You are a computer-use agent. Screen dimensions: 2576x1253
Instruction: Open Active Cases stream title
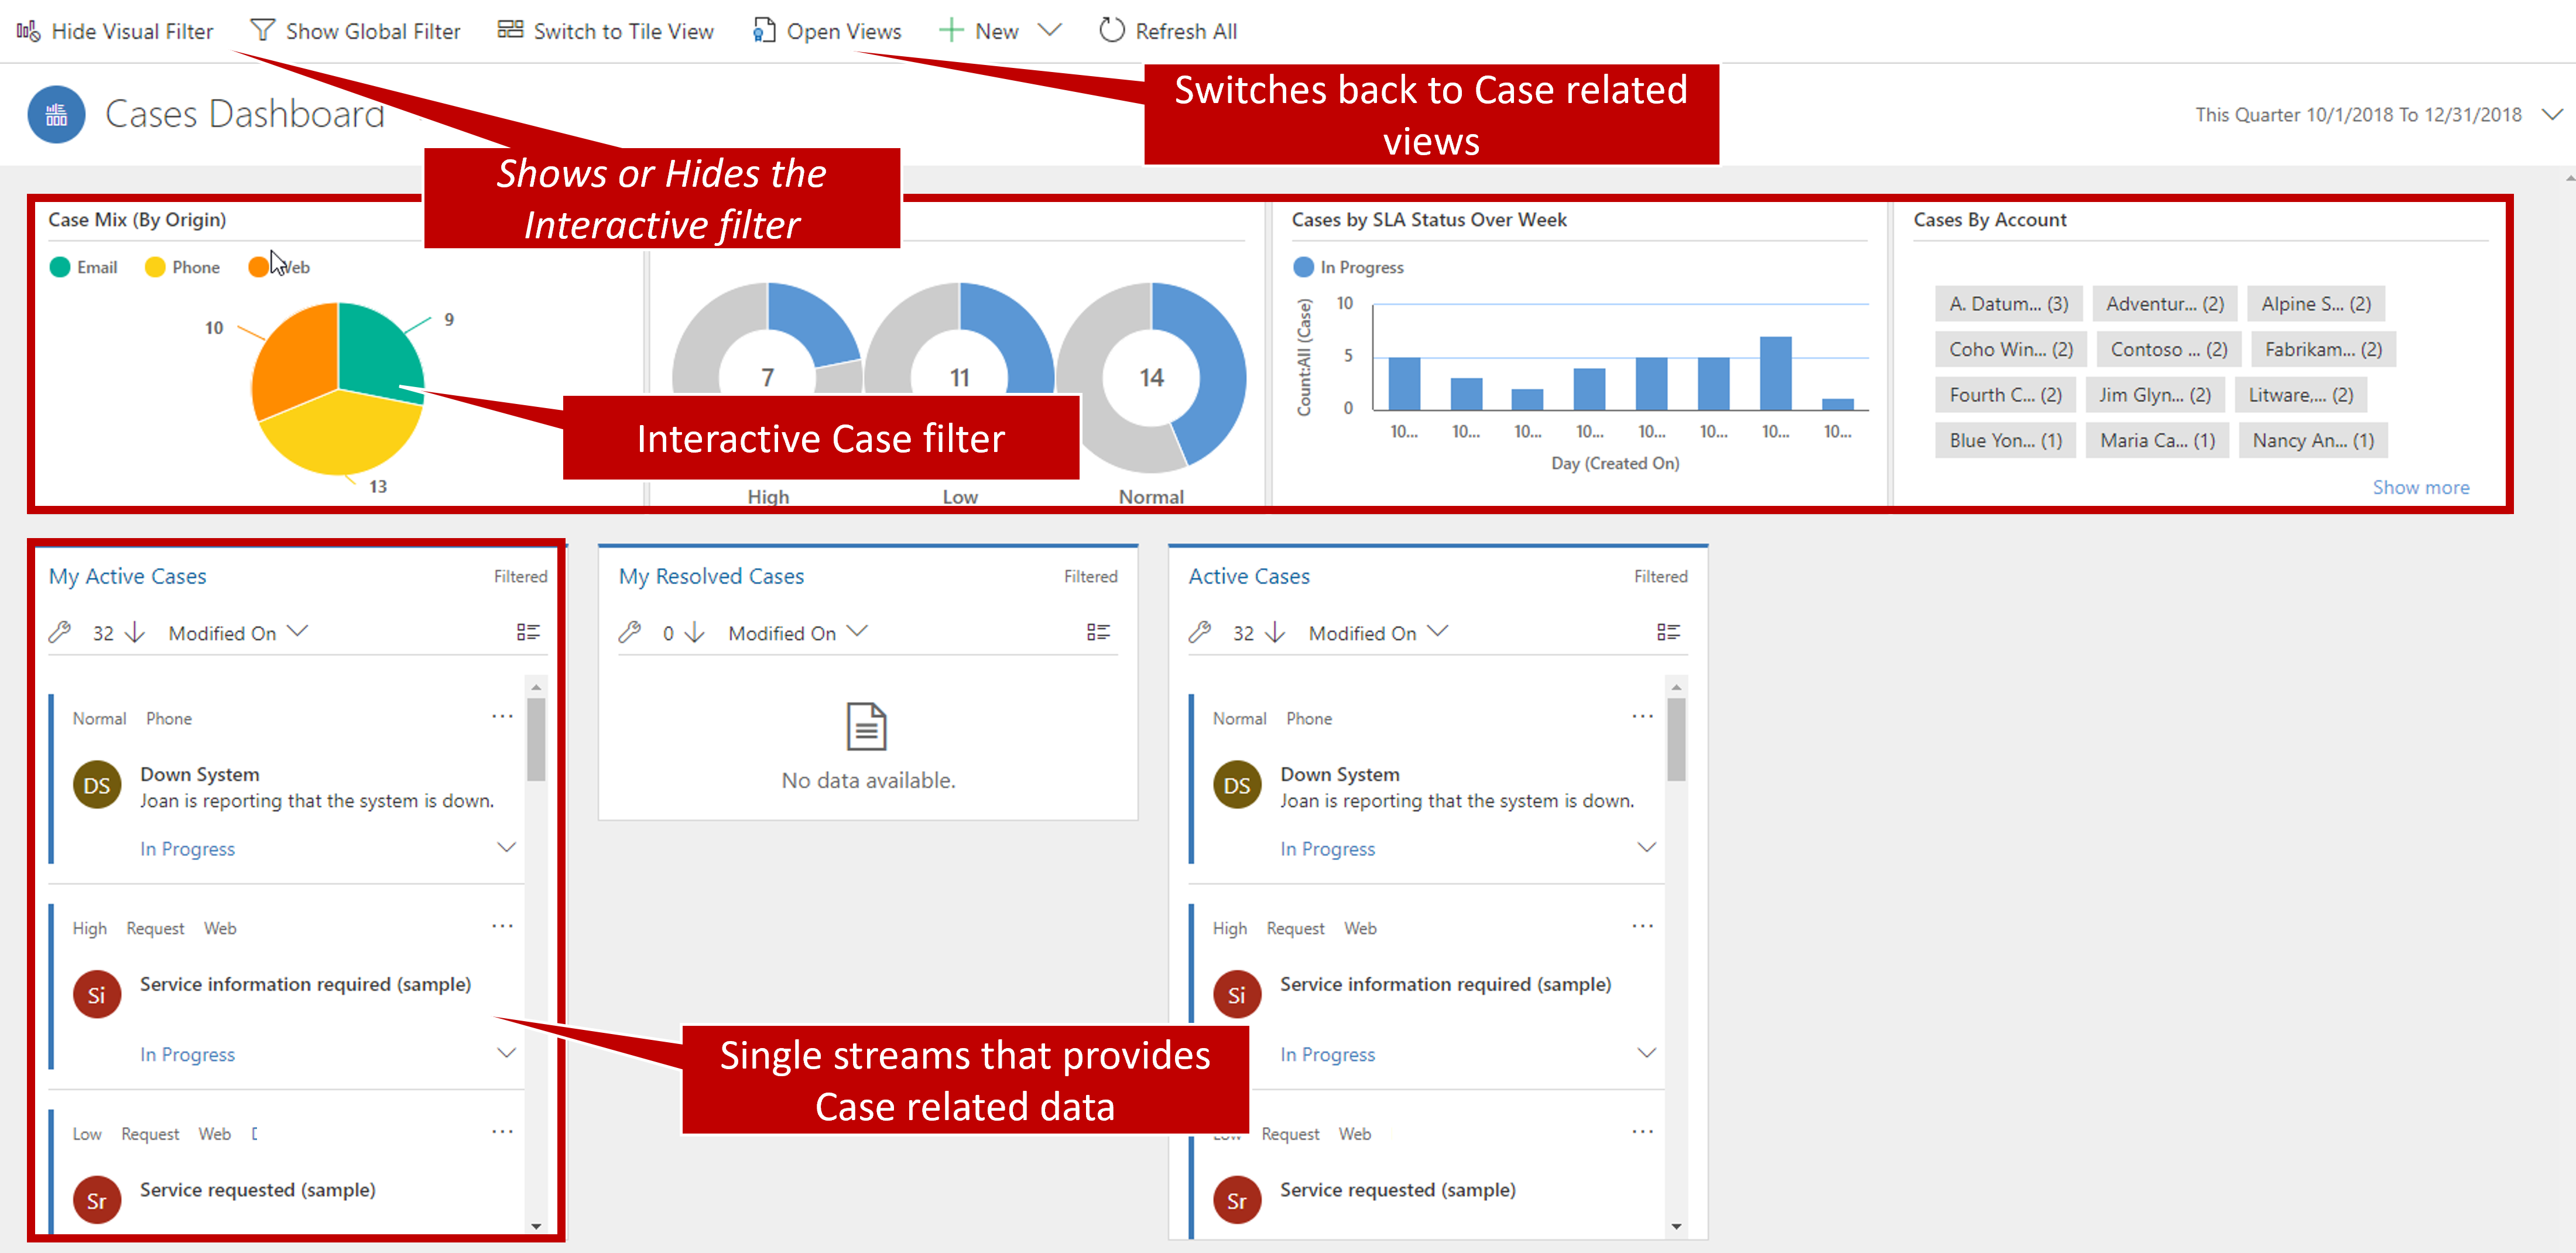(1249, 576)
